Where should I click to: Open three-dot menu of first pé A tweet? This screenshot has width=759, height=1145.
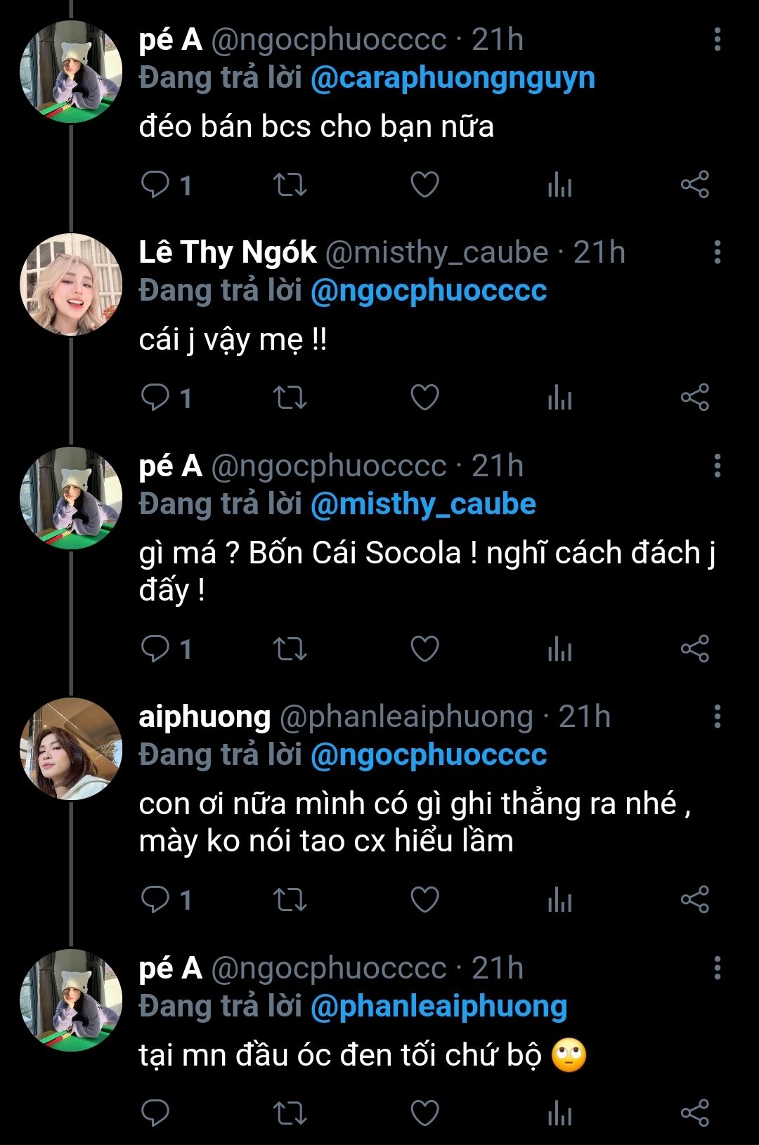point(717,39)
